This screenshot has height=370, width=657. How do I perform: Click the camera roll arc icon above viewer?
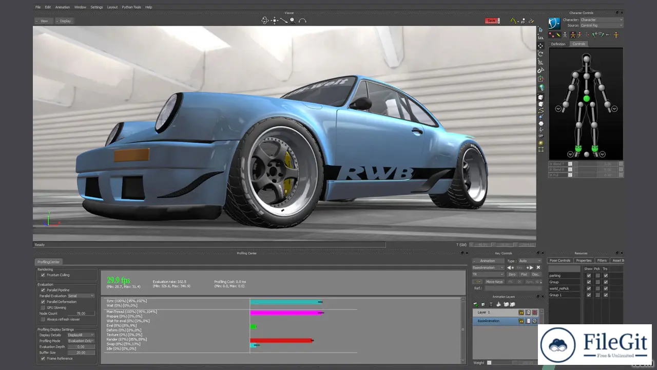pos(302,21)
